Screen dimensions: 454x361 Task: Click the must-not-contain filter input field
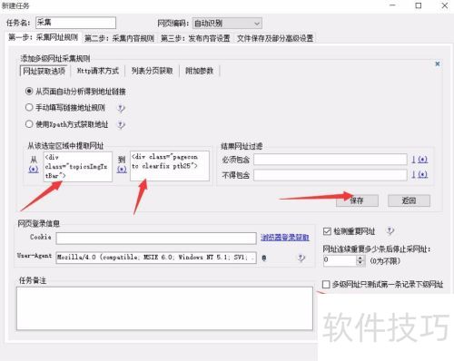pos(331,175)
